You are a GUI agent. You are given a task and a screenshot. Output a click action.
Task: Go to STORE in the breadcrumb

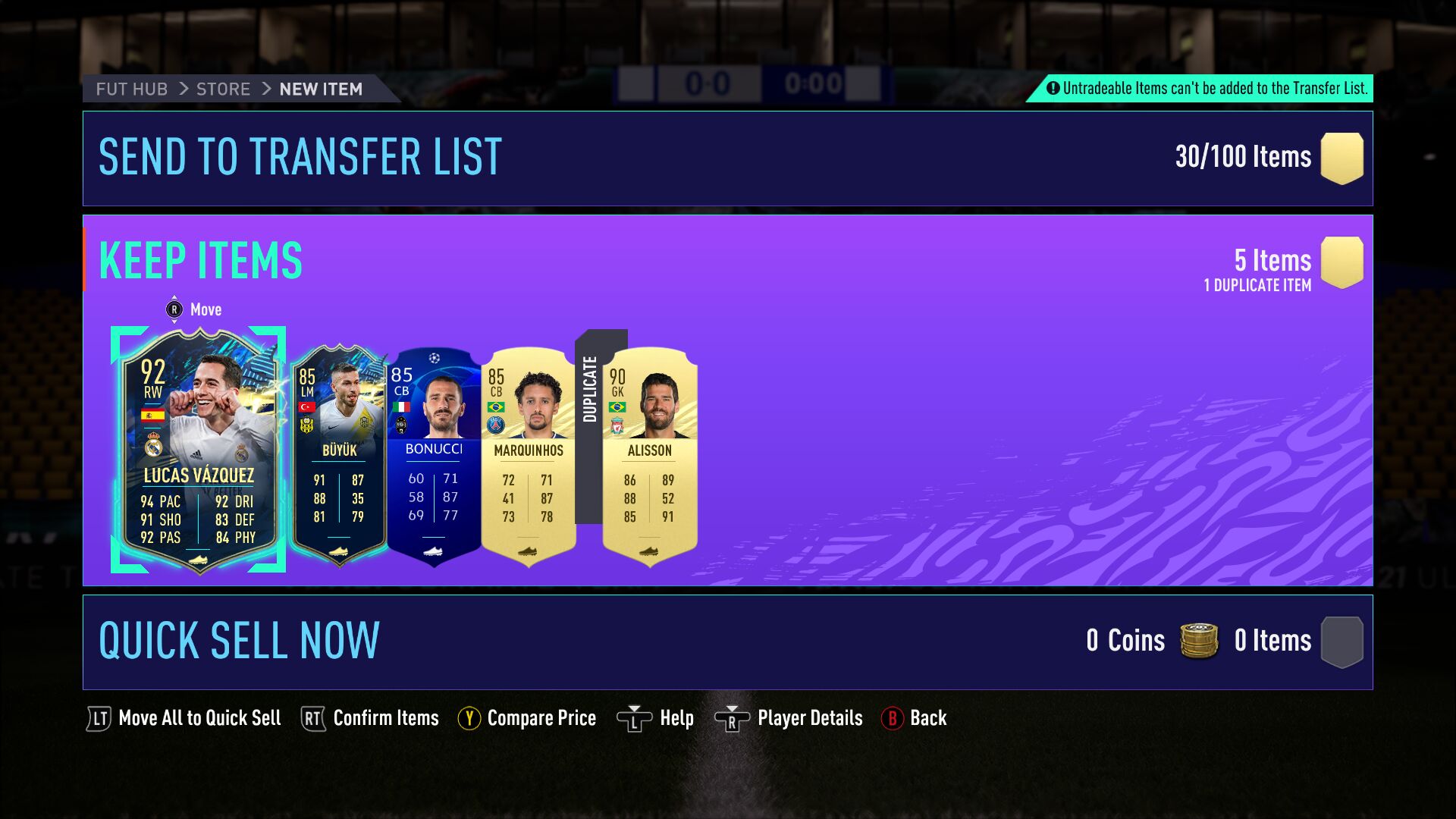coord(223,89)
